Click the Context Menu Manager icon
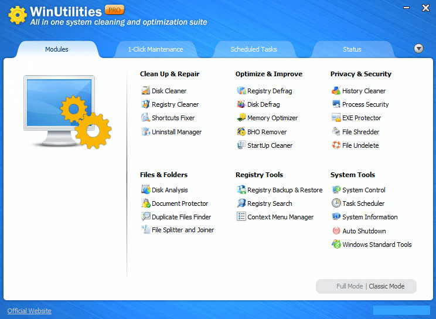Viewport: 436px width, 319px height. pyautogui.click(x=241, y=216)
